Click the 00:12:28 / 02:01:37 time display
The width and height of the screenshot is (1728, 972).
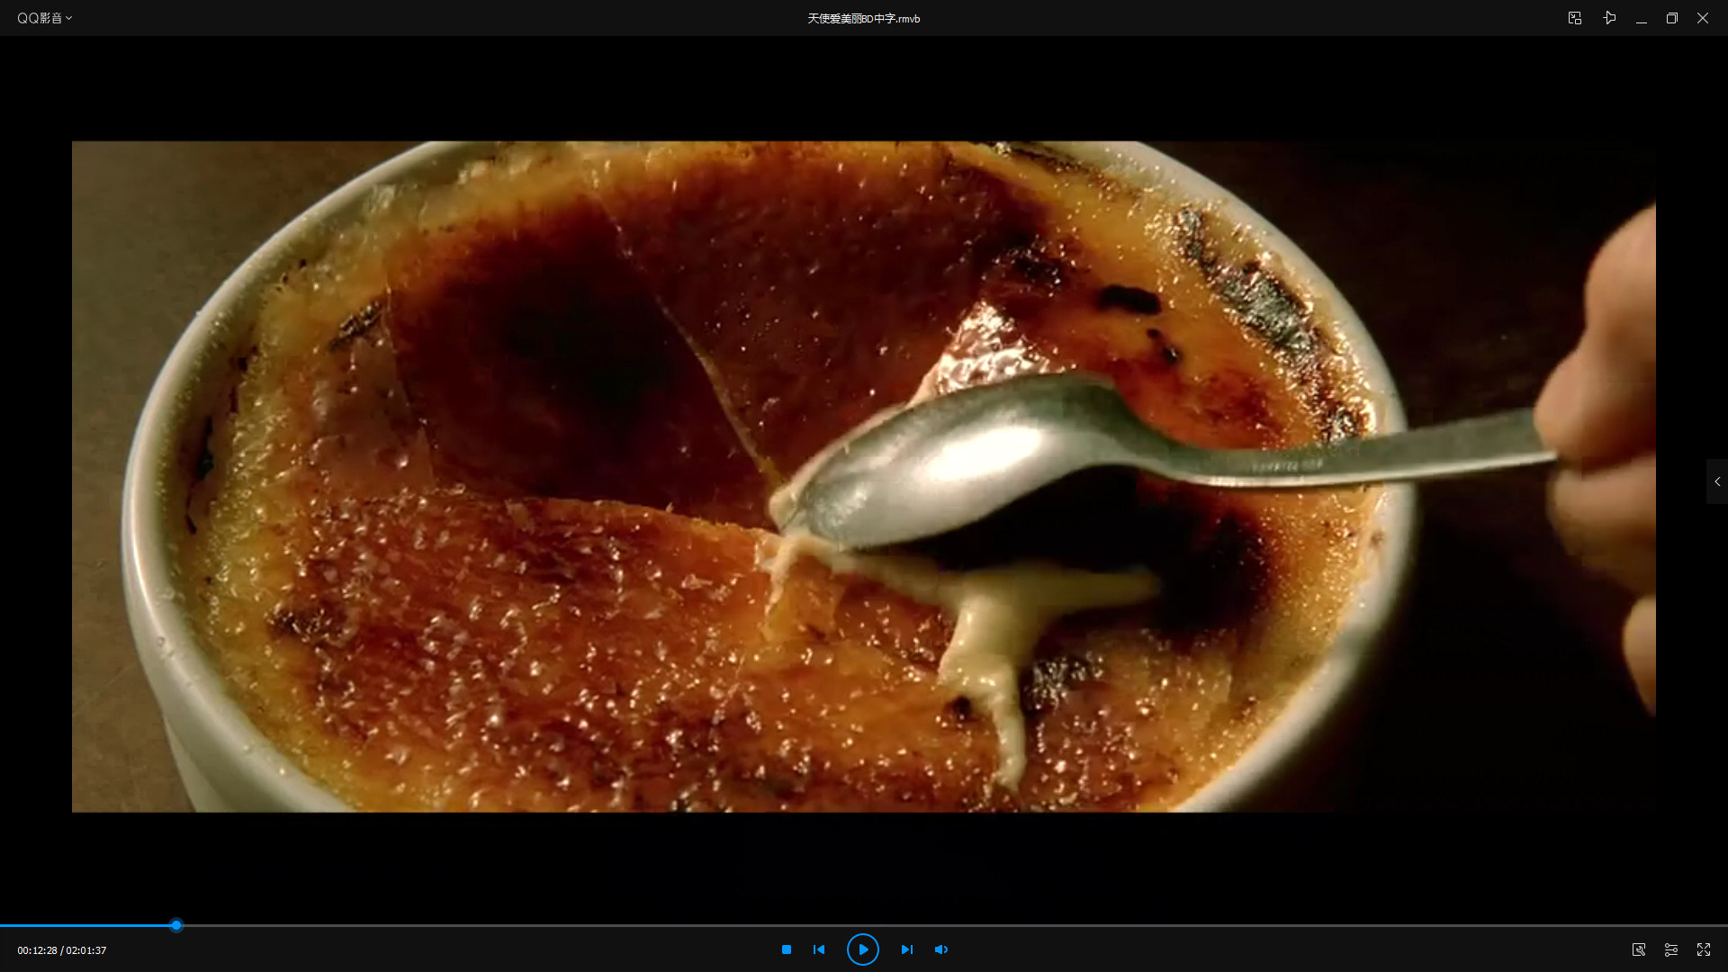pyautogui.click(x=62, y=950)
